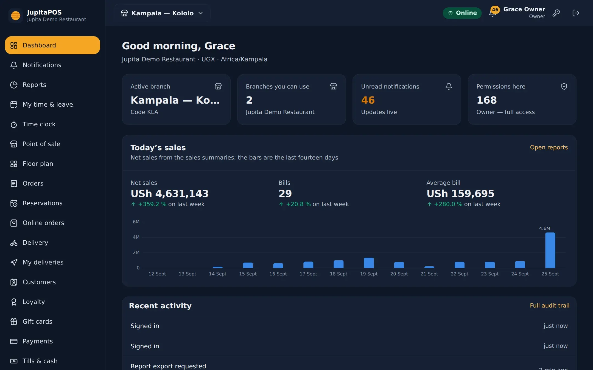The image size is (593, 370).
Task: Click the Reports pie chart icon in sidebar
Action: tap(14, 85)
